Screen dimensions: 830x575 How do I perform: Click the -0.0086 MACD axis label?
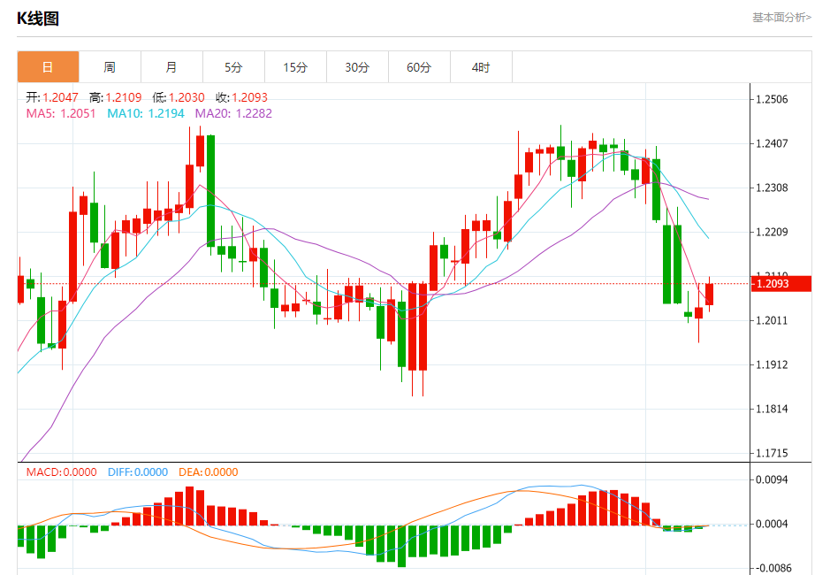point(773,568)
